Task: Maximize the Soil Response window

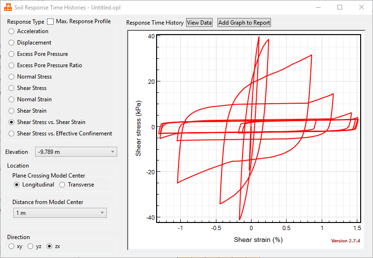Action: (x=340, y=8)
